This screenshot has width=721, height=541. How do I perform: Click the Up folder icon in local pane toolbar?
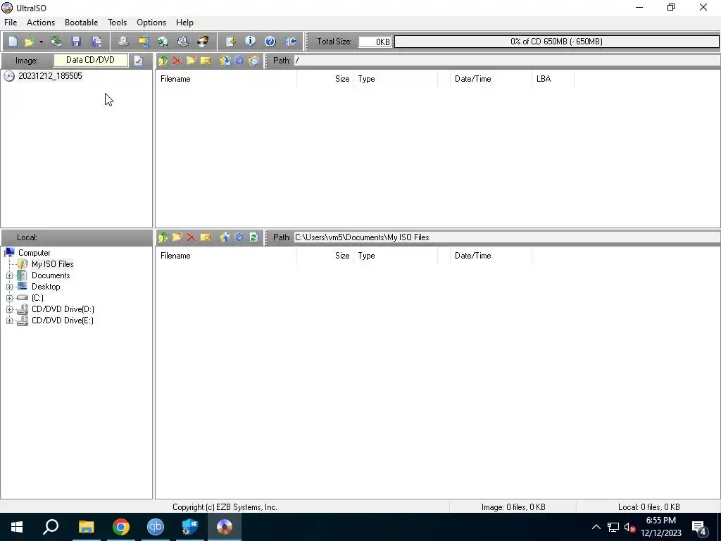[163, 237]
